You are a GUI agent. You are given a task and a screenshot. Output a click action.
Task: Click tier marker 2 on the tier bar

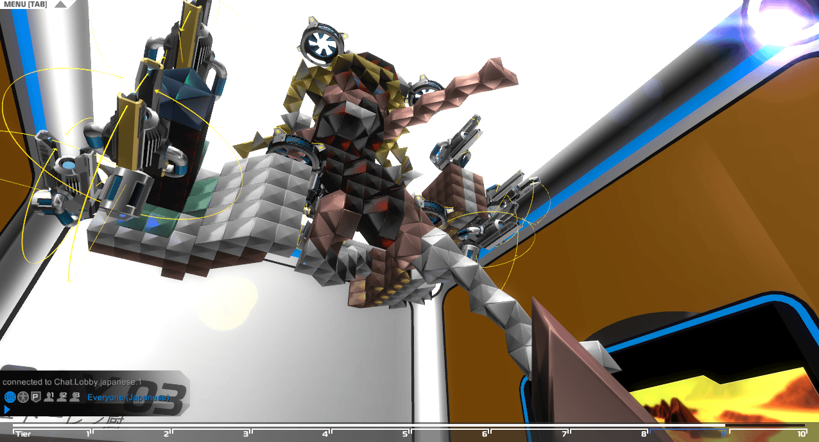[167, 434]
